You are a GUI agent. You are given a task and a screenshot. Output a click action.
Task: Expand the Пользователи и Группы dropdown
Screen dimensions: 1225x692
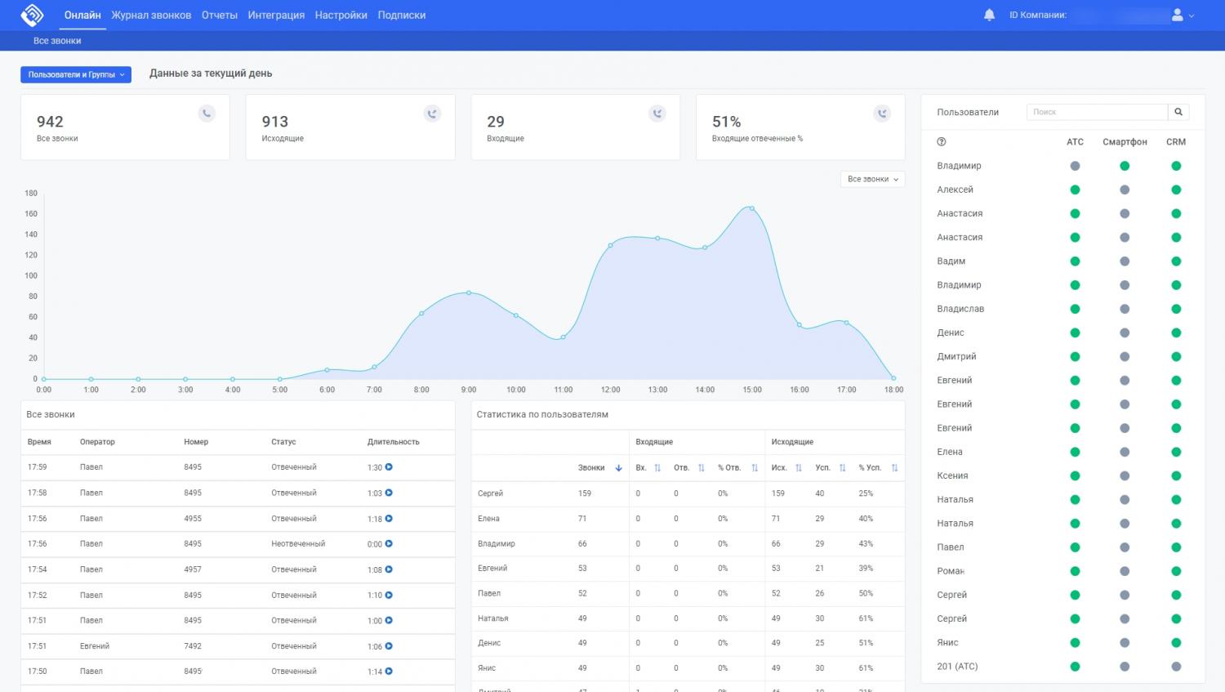[x=76, y=74]
